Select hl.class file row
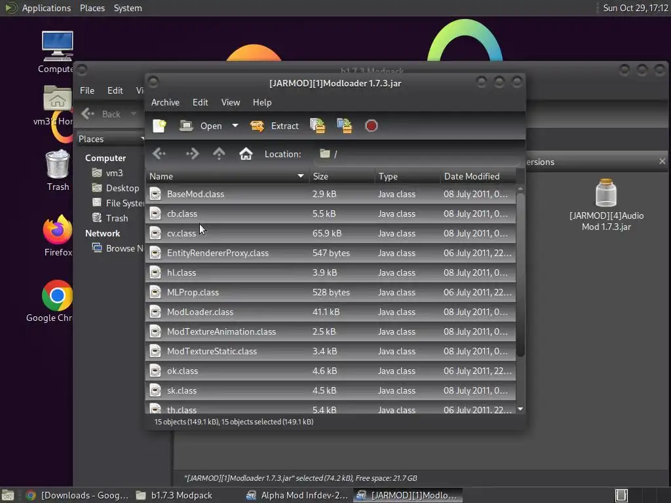This screenshot has width=671, height=503. [x=330, y=272]
